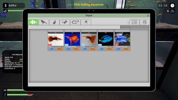Switch to the lizard category tab
Image resolution: width=178 pixels, height=100 pixels.
coord(65,22)
